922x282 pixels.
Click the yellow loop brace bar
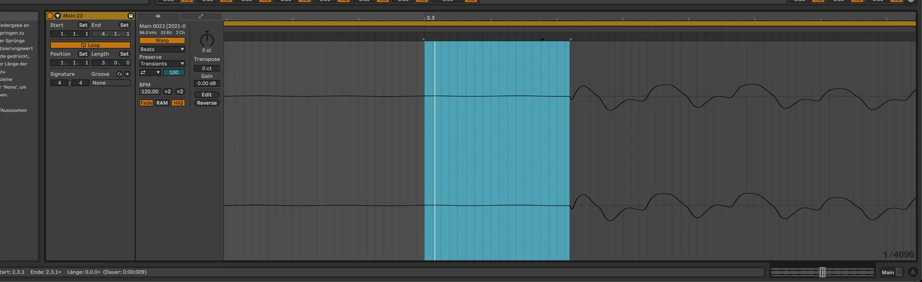pyautogui.click(x=570, y=24)
